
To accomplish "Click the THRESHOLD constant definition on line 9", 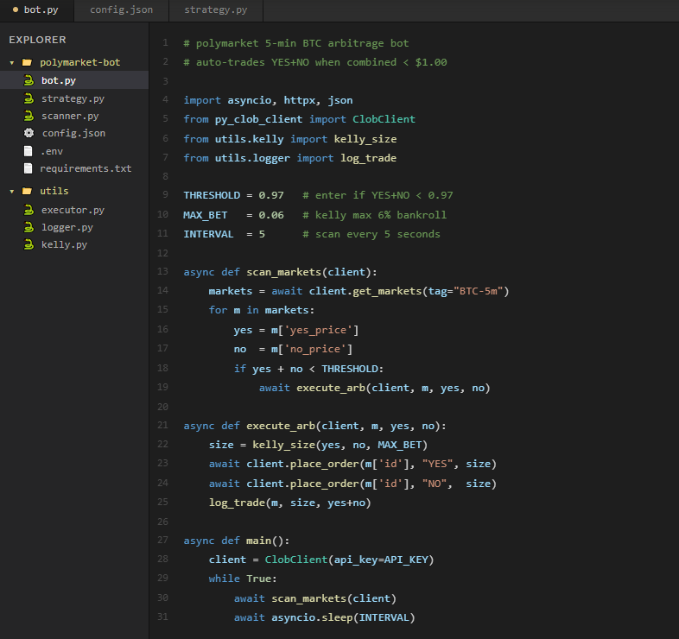I will pyautogui.click(x=212, y=195).
